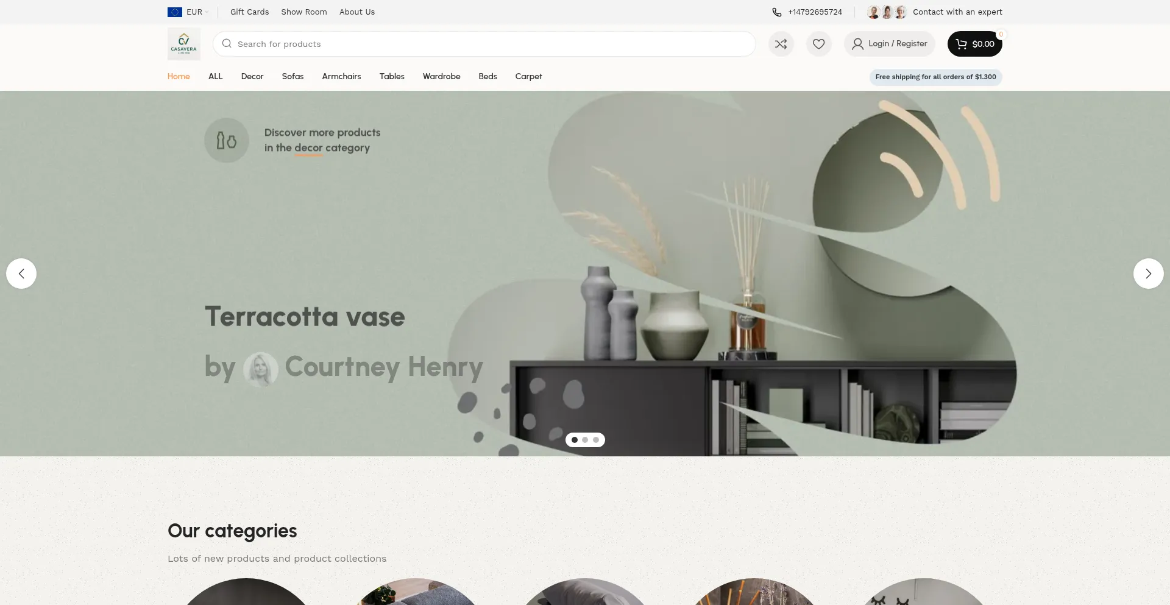Click Courtney Henry's avatar photo

click(261, 369)
